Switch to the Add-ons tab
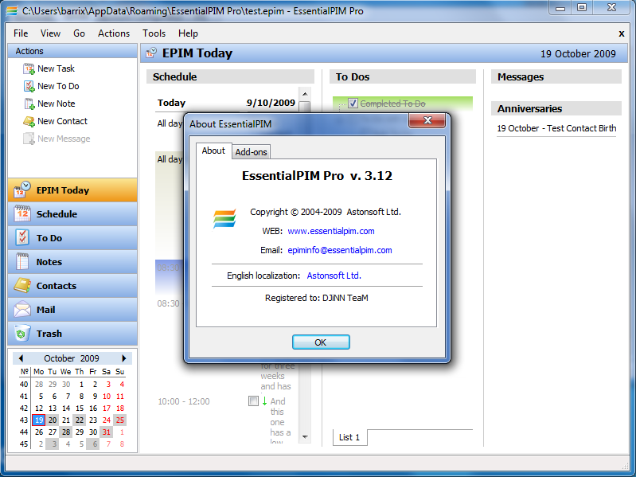Viewport: 636px width, 477px height. pos(251,152)
